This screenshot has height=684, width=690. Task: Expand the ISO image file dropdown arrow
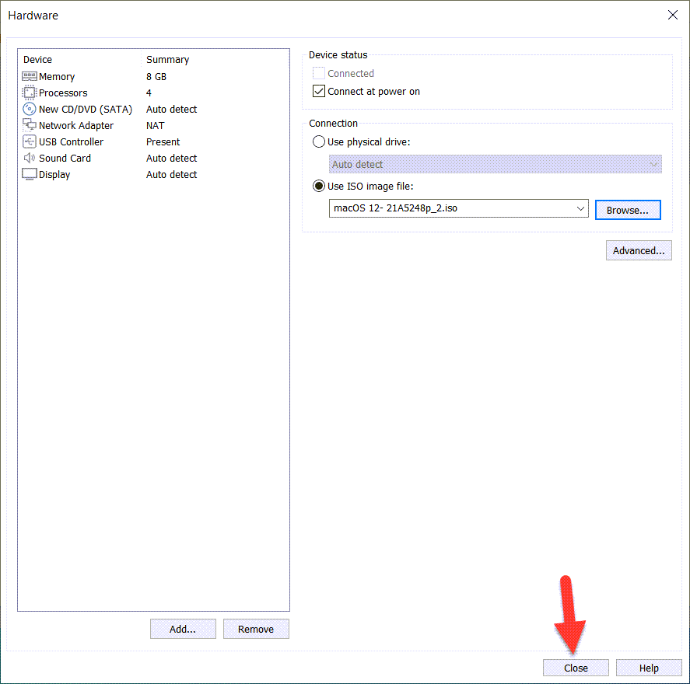[x=580, y=209]
